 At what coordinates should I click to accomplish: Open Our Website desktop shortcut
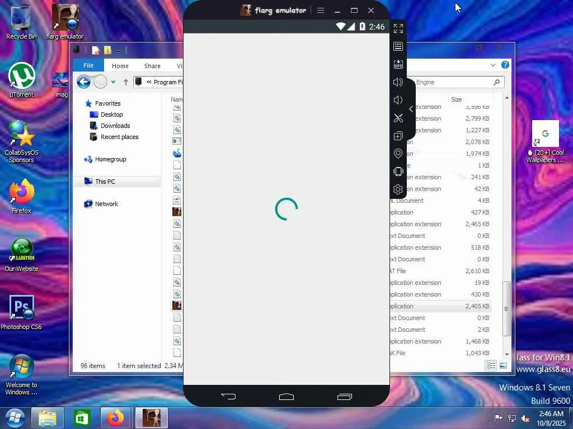pos(21,255)
